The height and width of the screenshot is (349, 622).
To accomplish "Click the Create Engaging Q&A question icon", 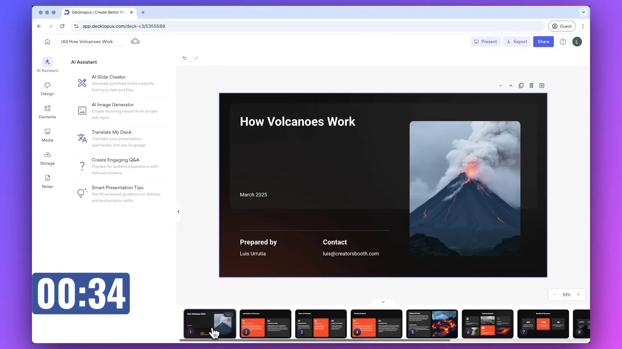I will (x=82, y=166).
